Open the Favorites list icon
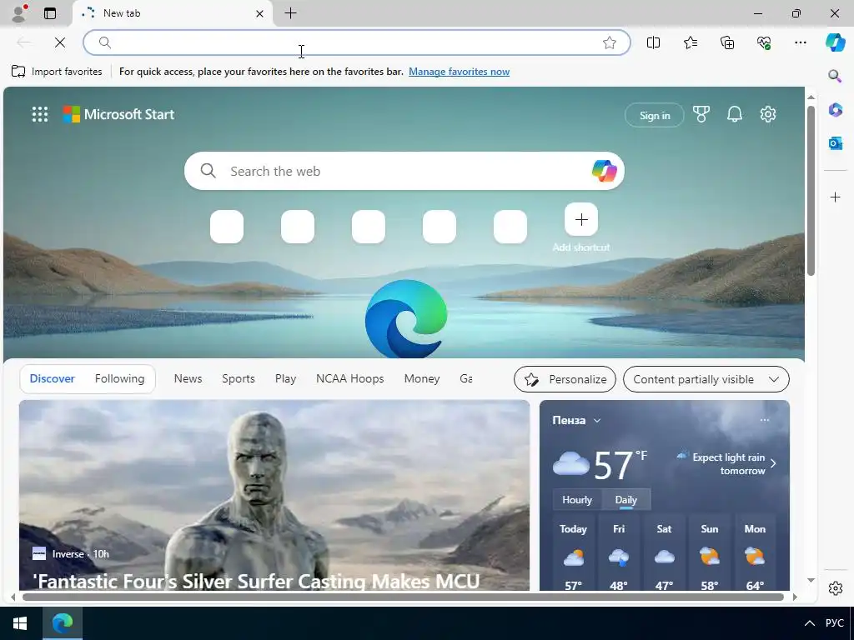The image size is (854, 640). [x=690, y=42]
